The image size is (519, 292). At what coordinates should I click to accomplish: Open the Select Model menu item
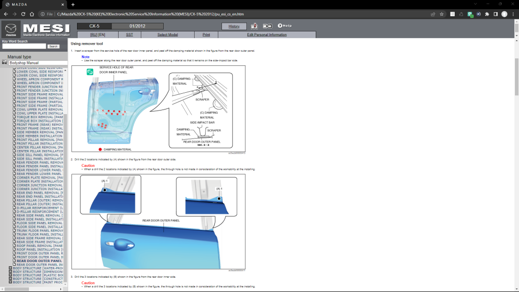167,34
